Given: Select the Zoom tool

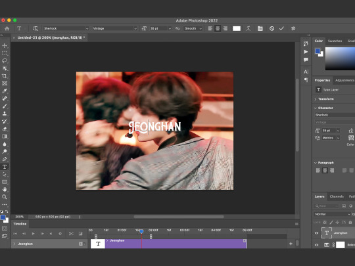Looking at the screenshot, I should coord(5,197).
